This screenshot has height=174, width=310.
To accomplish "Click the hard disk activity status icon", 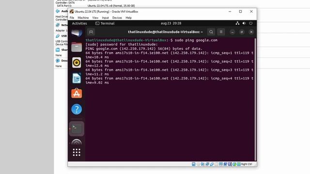I will click(194, 164).
